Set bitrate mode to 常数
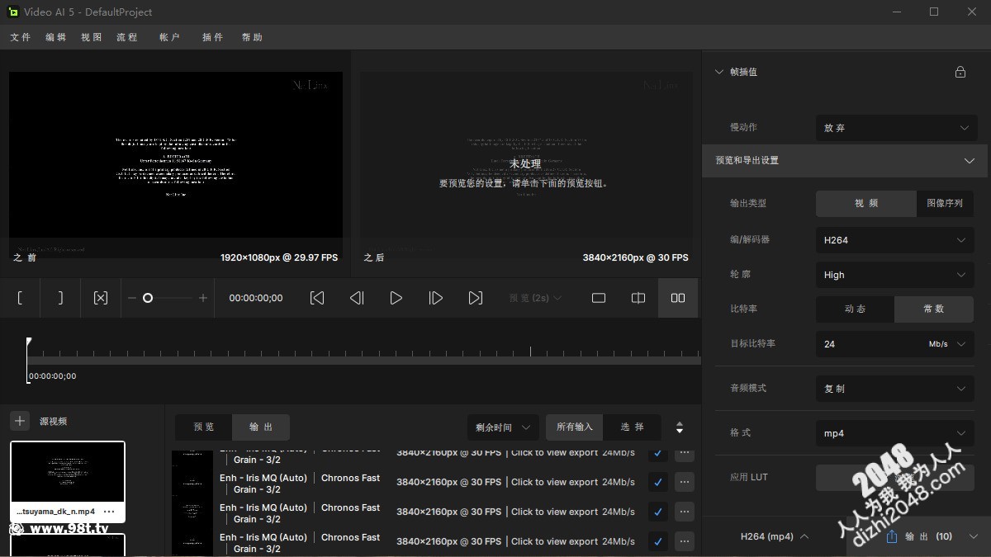Screen dimensions: 991x557 [934, 309]
